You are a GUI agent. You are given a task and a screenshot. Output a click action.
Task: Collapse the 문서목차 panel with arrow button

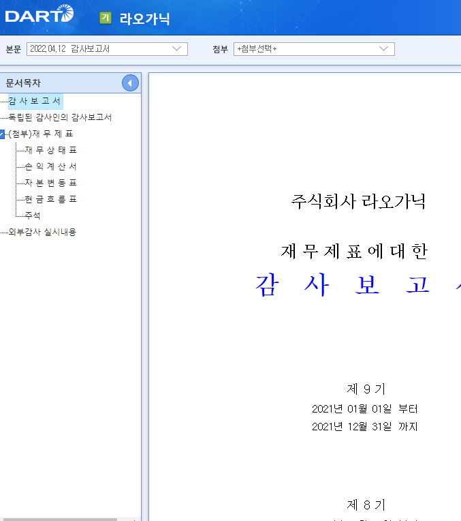tap(130, 83)
